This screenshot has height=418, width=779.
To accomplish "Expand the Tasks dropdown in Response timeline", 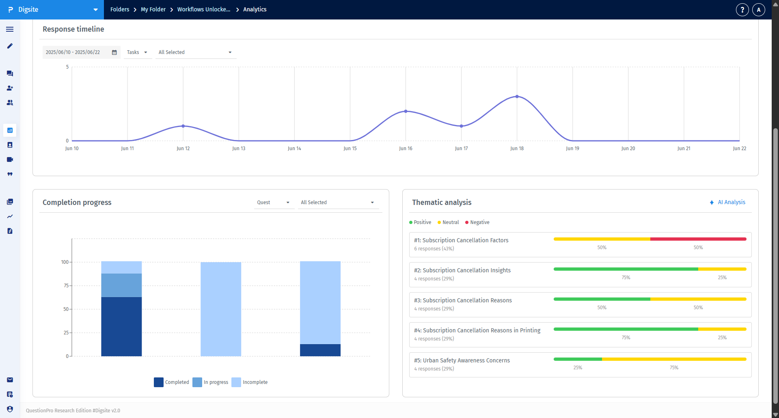I will pos(137,52).
